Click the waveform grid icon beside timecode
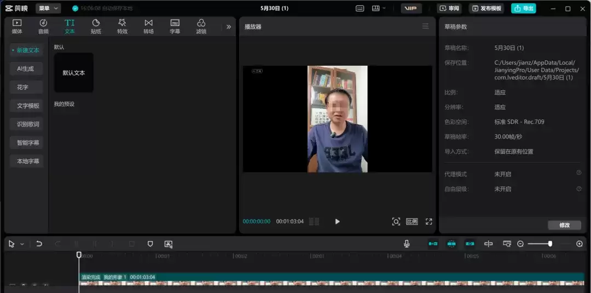 pos(314,221)
